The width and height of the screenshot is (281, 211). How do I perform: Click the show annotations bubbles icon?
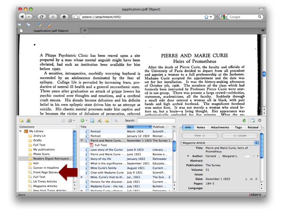28,25
